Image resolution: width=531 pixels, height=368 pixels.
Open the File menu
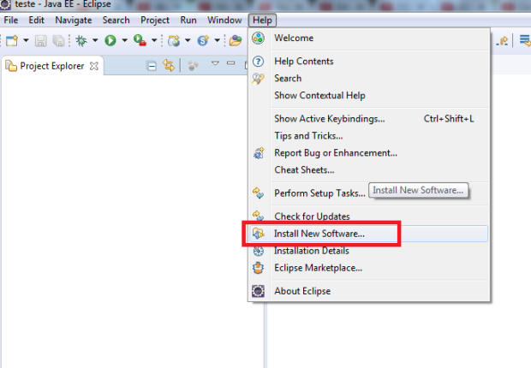click(x=11, y=21)
